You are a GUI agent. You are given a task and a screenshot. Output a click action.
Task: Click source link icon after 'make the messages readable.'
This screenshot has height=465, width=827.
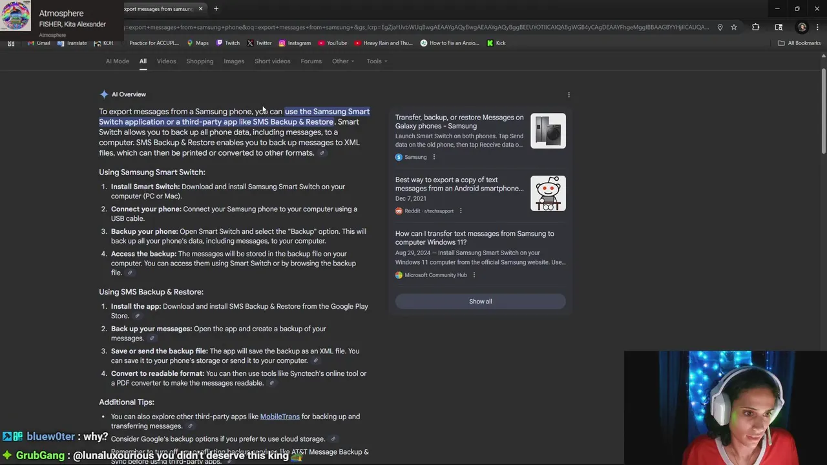click(271, 384)
